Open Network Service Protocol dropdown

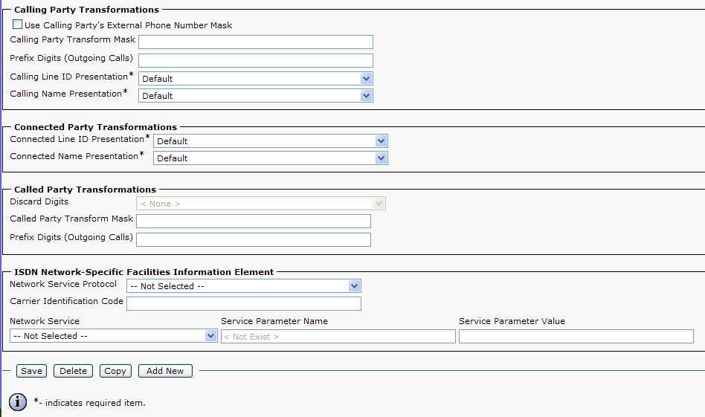pyautogui.click(x=243, y=285)
